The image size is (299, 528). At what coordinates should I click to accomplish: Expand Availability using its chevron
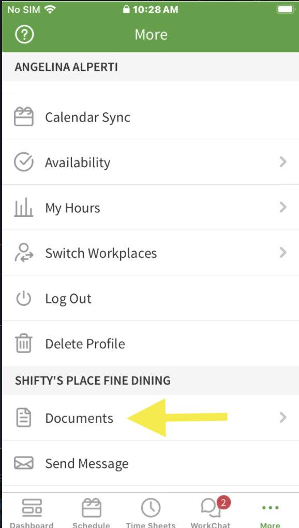(283, 162)
